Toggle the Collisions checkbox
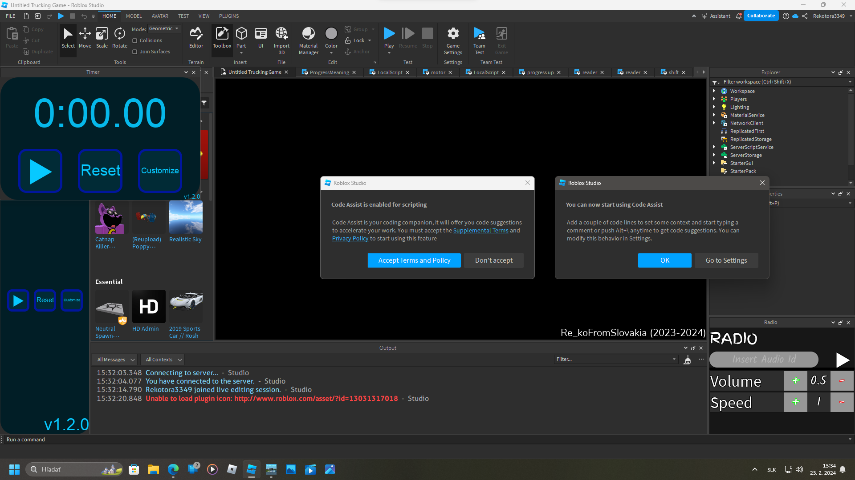The image size is (855, 480). pos(134,40)
